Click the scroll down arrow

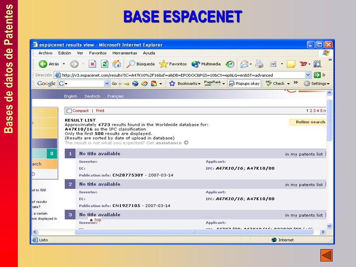[329, 226]
